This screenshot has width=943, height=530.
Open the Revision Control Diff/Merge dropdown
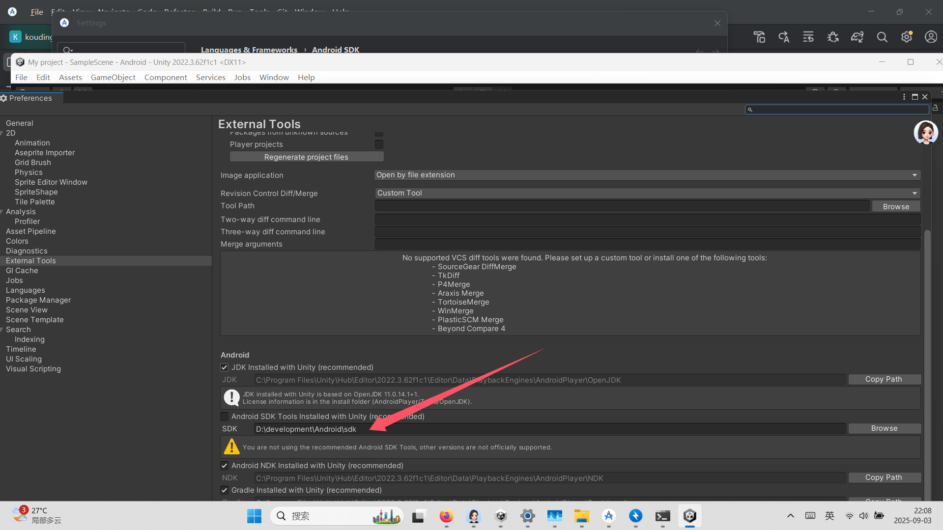[647, 193]
